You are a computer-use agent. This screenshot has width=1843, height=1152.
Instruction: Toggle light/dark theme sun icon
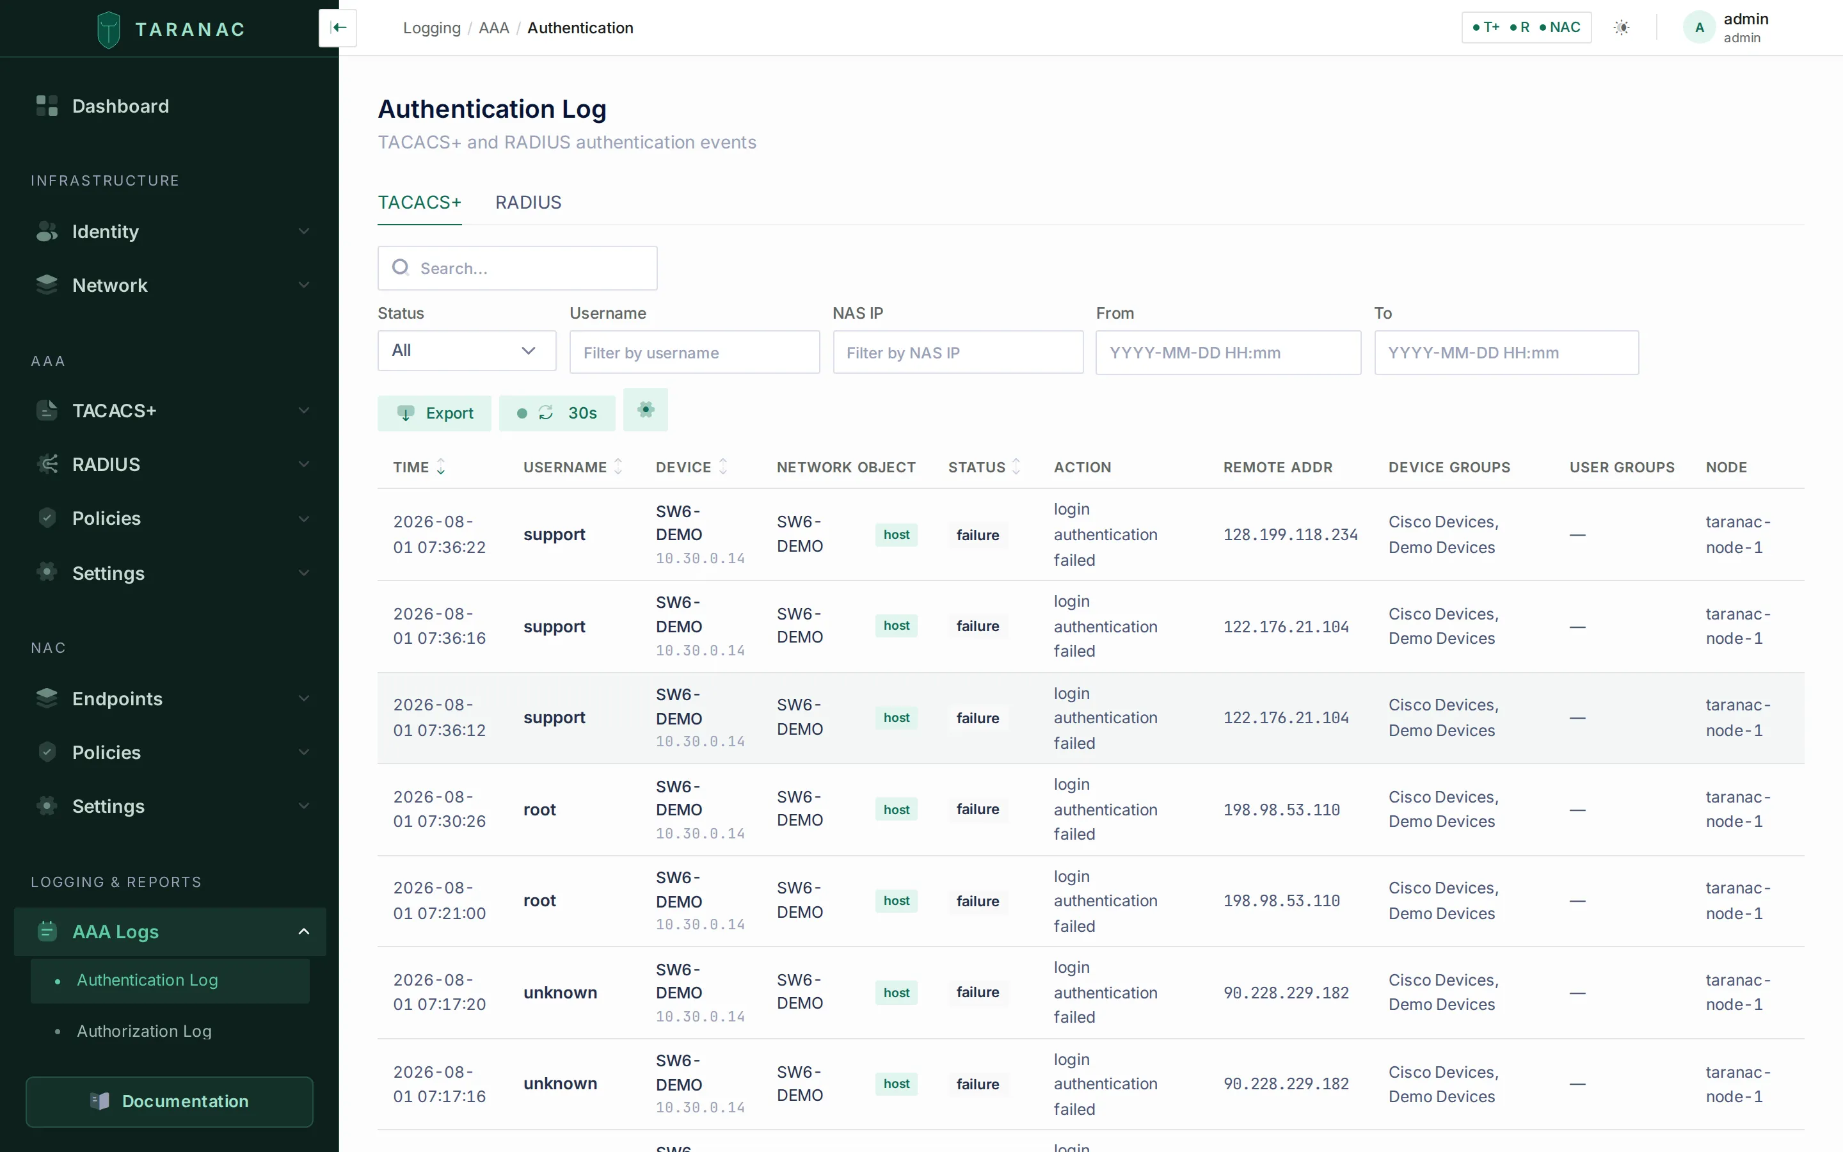1622,28
